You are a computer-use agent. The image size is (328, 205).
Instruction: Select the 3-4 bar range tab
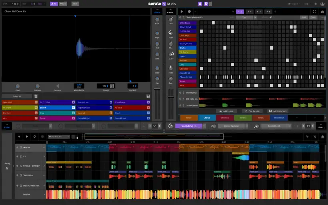pyautogui.click(x=249, y=12)
